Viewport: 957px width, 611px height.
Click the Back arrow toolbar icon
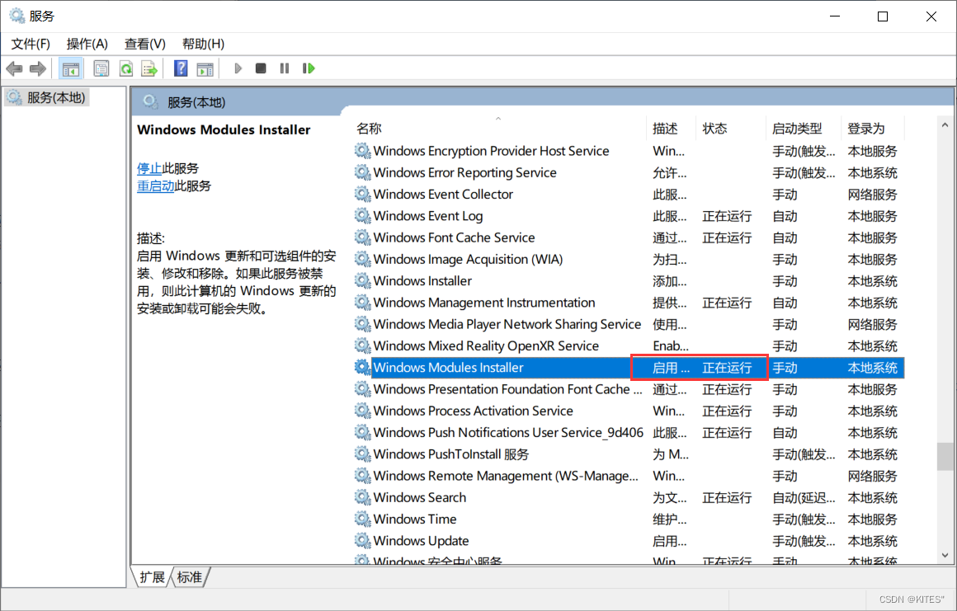pos(14,69)
